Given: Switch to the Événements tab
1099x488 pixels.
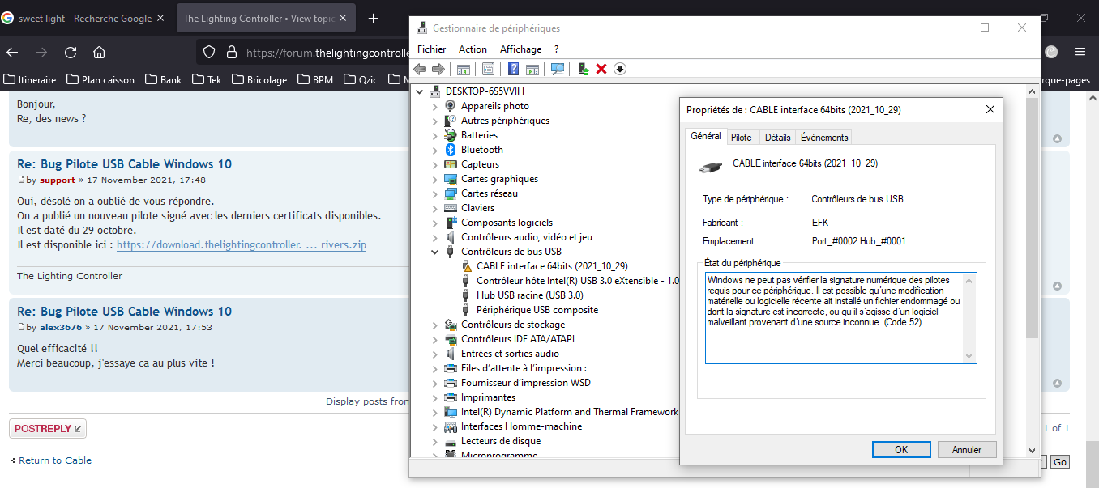Looking at the screenshot, I should [x=824, y=138].
